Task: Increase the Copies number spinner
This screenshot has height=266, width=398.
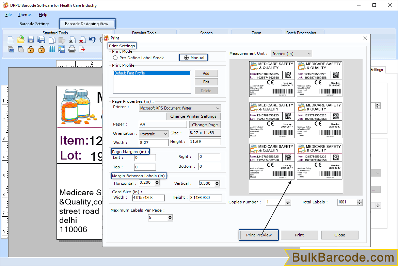Action: pos(288,201)
